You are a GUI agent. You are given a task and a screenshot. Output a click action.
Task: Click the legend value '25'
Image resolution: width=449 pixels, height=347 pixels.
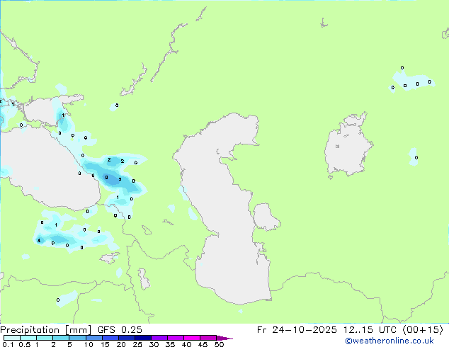[x=137, y=344]
